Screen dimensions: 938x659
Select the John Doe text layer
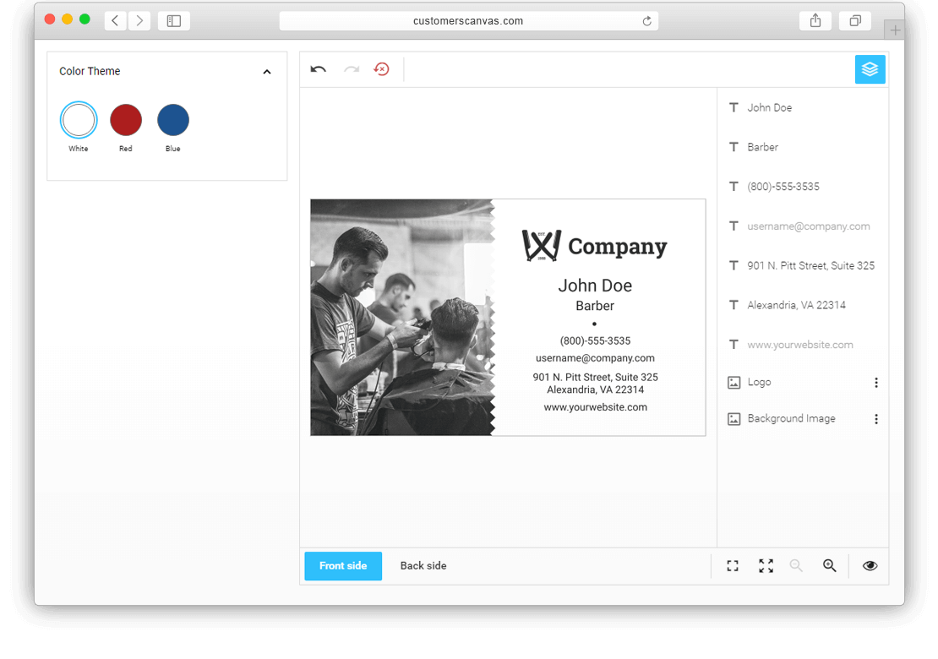(769, 108)
